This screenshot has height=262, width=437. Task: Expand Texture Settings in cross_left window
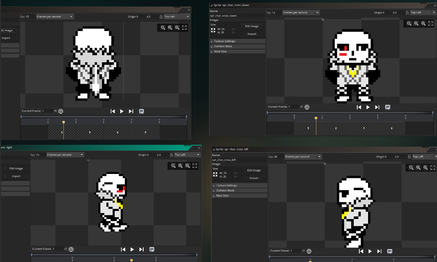(x=239, y=185)
